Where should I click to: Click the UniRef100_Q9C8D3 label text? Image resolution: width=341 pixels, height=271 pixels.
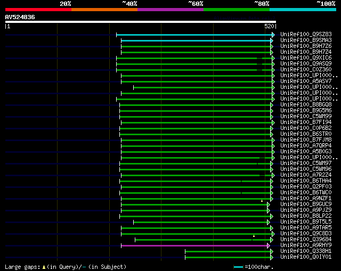coord(306,234)
